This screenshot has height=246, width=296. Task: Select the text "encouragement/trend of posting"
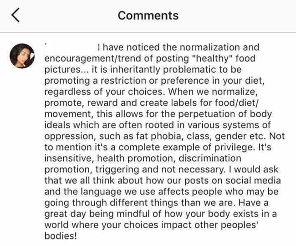(x=117, y=58)
